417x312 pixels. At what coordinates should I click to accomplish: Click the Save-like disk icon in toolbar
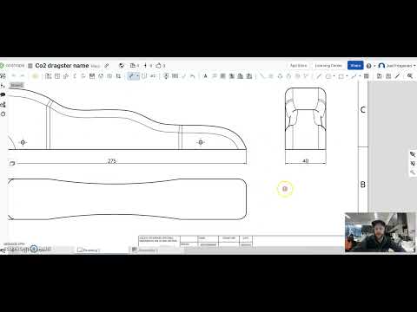pyautogui.click(x=92, y=76)
